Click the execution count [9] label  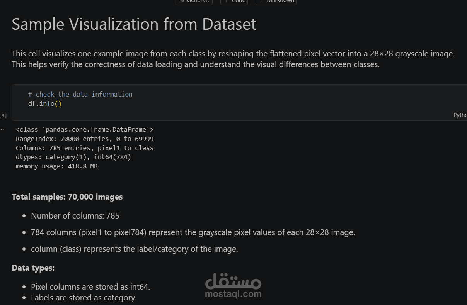[3, 115]
